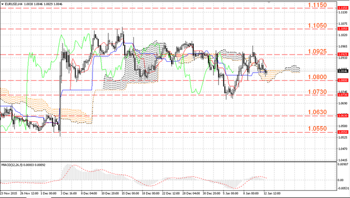Click the 1.0470 price axis value
350x198 pixels.
point(343,148)
